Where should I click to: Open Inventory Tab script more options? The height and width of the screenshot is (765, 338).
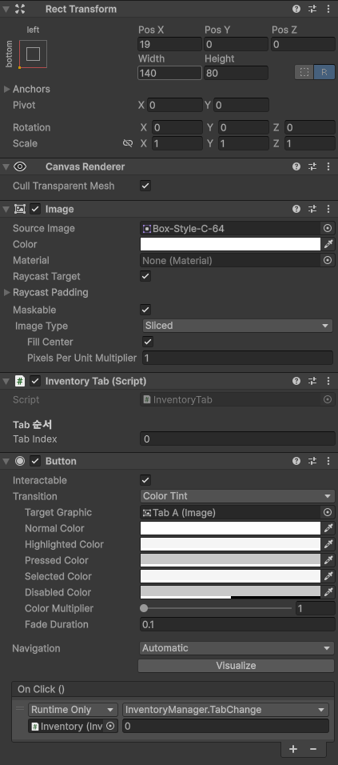point(328,381)
